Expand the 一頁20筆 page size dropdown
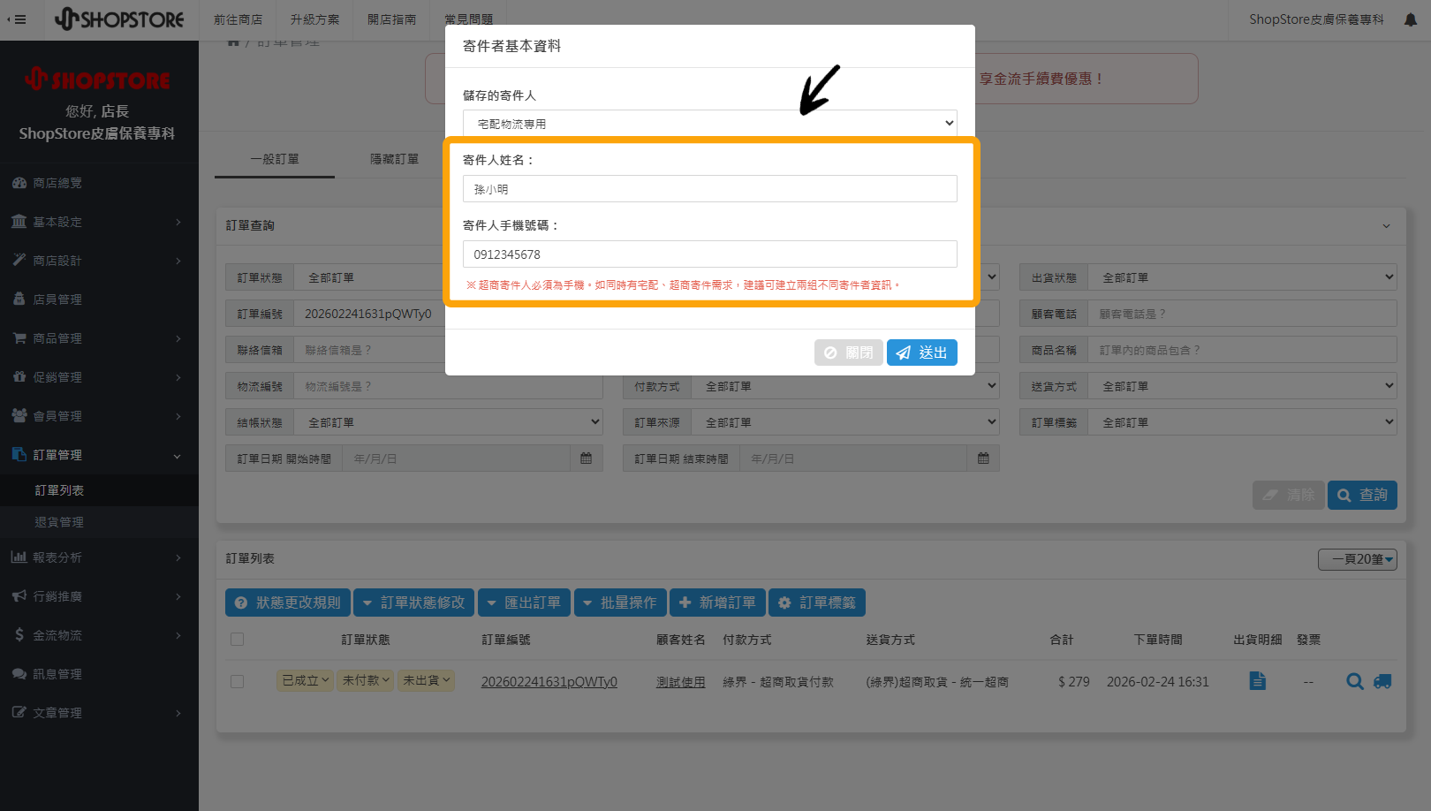1431x811 pixels. (x=1357, y=559)
